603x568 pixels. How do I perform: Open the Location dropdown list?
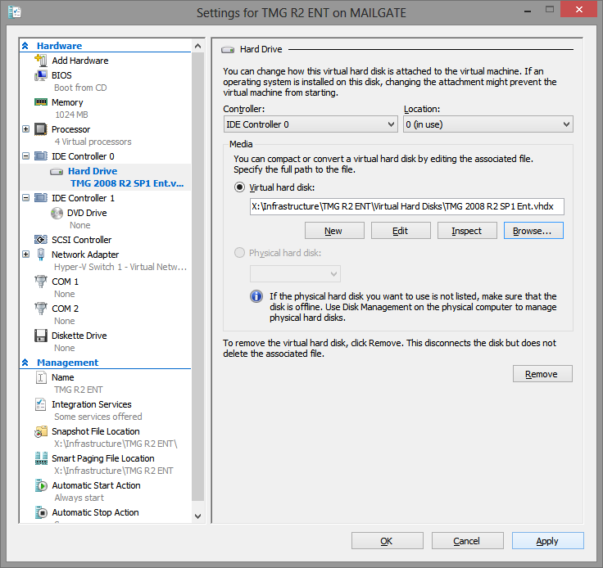point(487,124)
